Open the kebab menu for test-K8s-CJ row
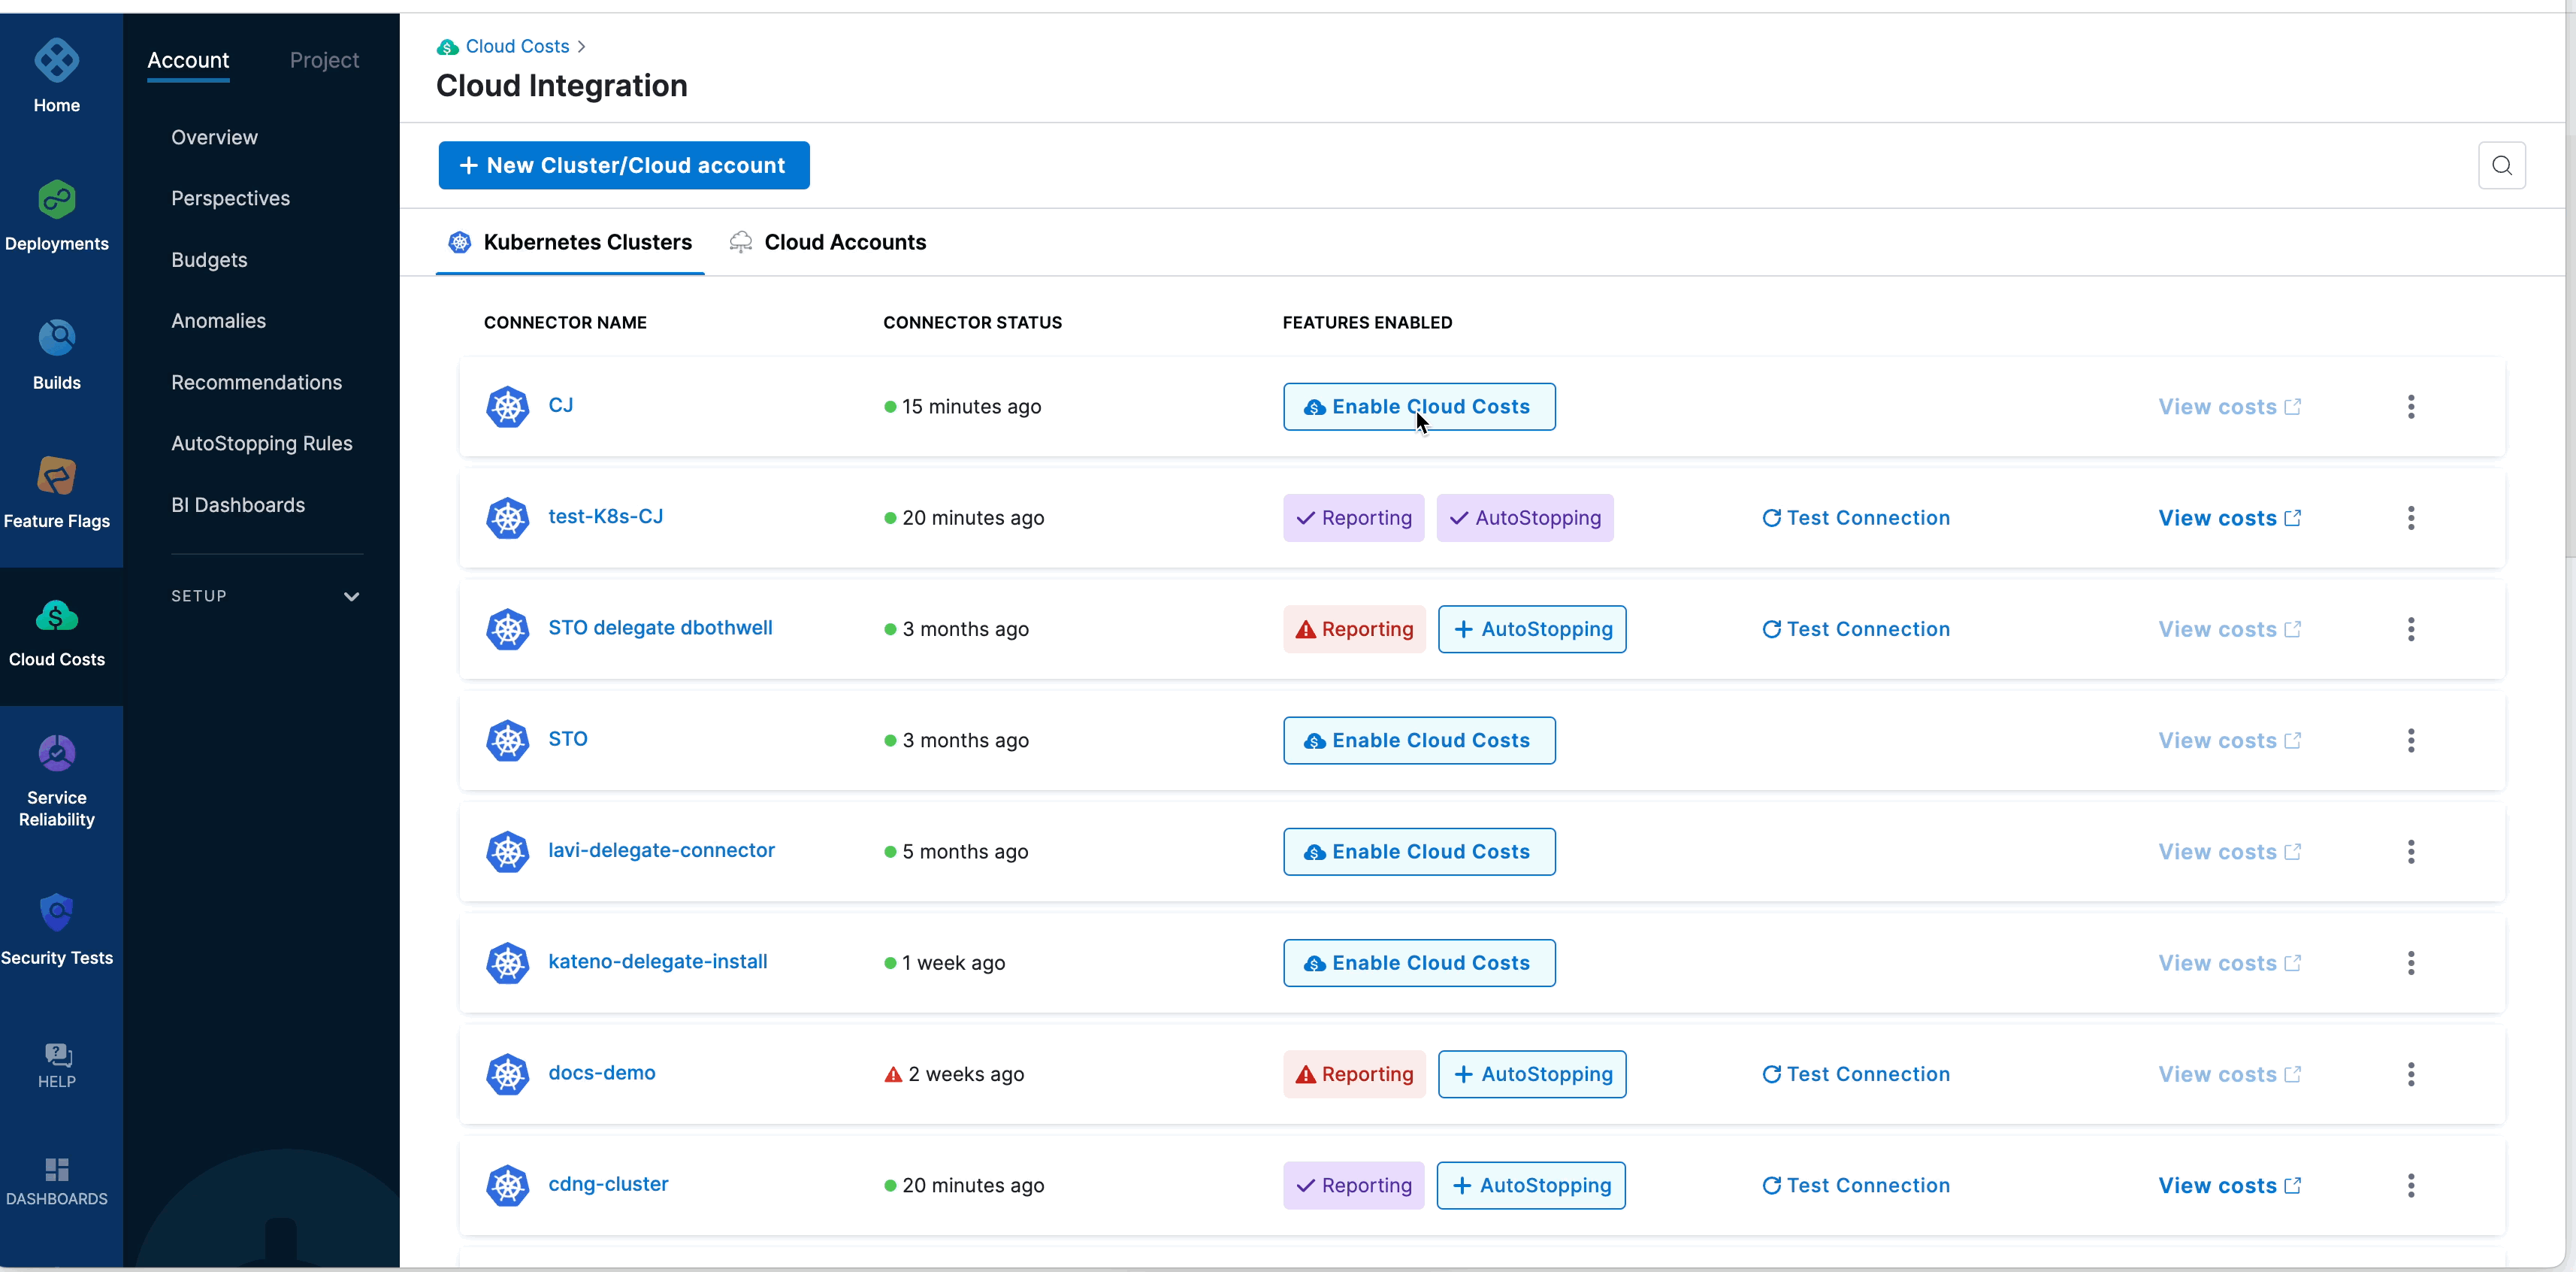Viewport: 2576px width, 1272px height. pos(2410,519)
